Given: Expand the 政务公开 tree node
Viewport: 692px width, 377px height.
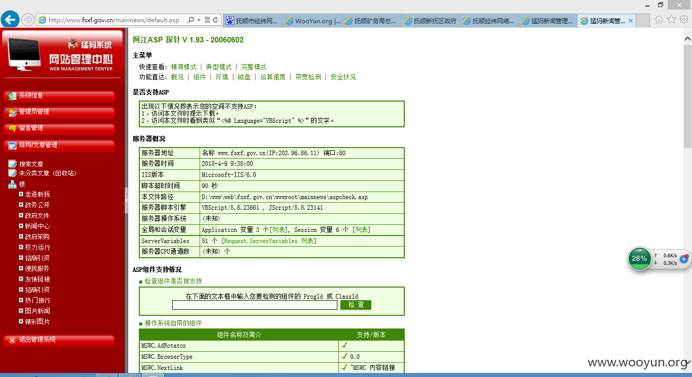Looking at the screenshot, I should (x=21, y=205).
